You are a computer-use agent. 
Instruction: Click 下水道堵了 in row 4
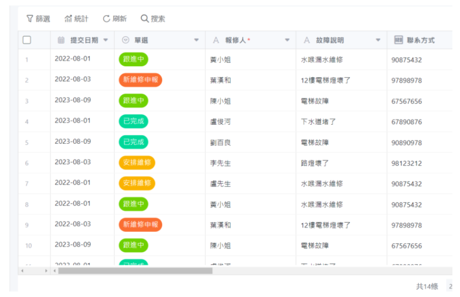click(x=318, y=122)
